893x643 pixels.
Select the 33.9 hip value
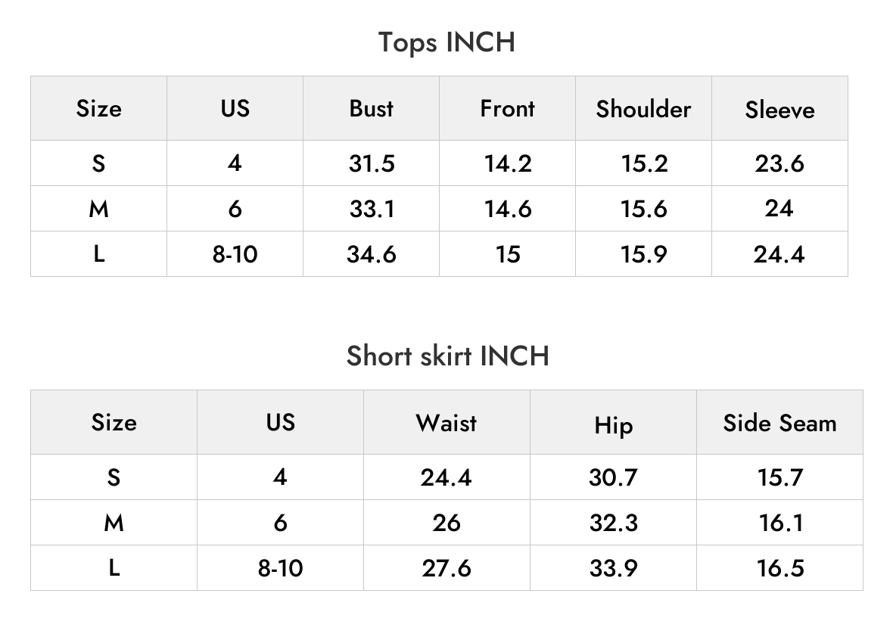click(613, 568)
